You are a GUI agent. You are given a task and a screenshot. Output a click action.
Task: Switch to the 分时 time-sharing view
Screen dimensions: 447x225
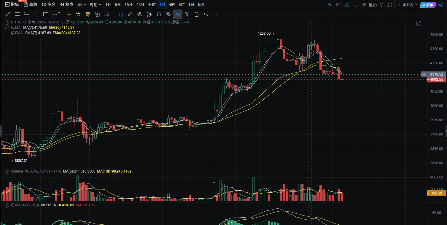[x=152, y=4]
